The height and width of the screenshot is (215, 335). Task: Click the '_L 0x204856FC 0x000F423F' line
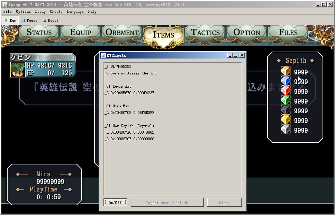[x=129, y=93]
